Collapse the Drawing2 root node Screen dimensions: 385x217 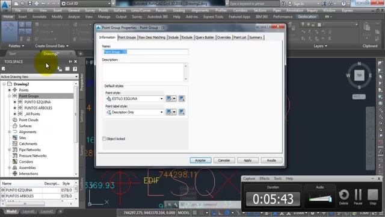click(x=4, y=84)
